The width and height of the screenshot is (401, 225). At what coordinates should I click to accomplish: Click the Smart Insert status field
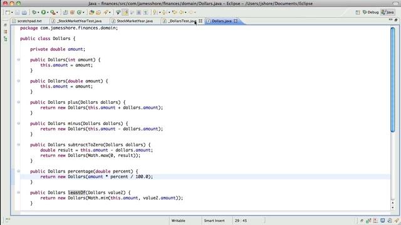214,221
